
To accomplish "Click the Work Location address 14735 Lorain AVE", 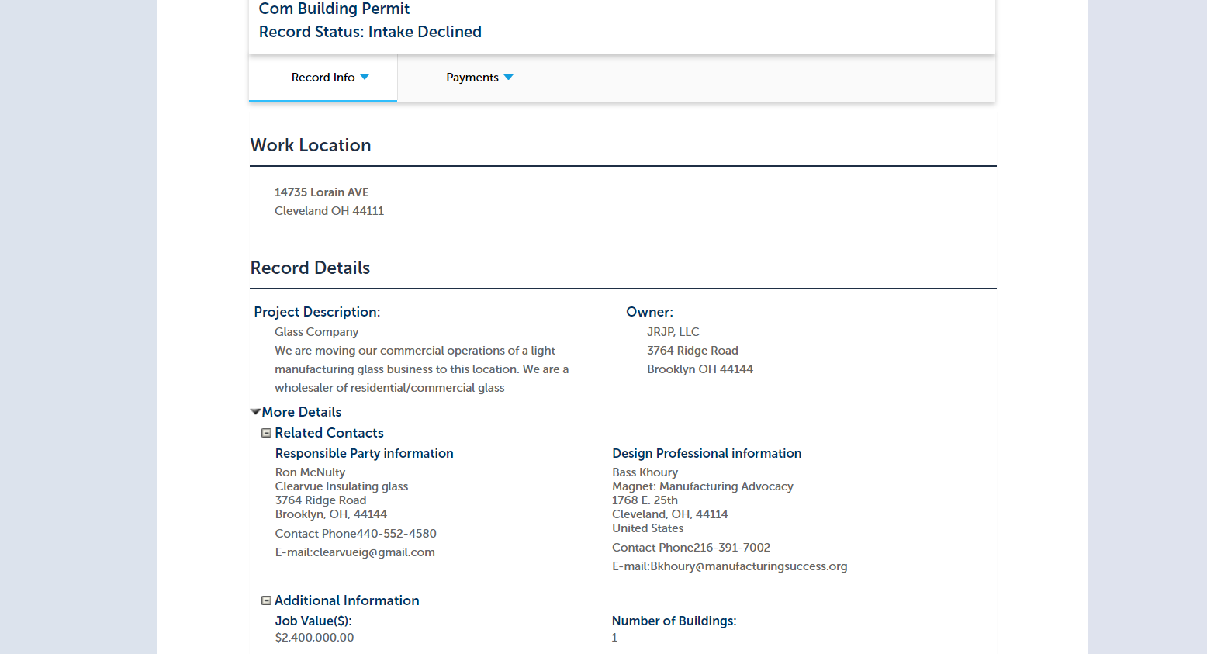I will click(x=322, y=192).
